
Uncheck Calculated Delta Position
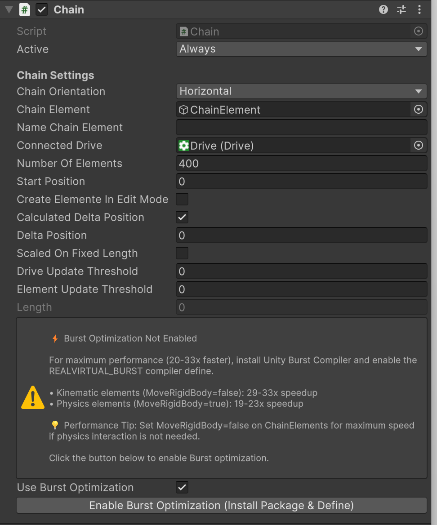tap(182, 218)
